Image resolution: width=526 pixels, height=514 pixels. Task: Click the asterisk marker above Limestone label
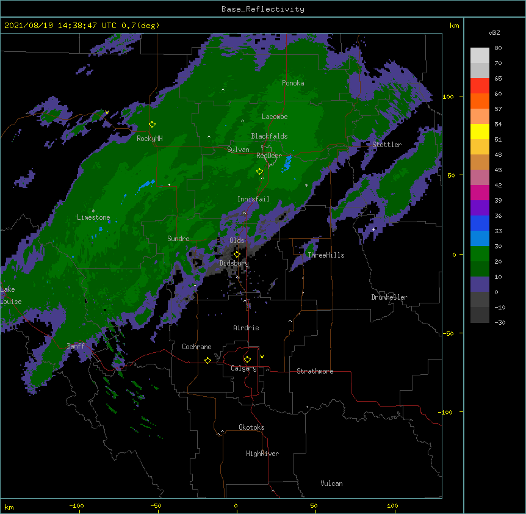click(x=93, y=211)
